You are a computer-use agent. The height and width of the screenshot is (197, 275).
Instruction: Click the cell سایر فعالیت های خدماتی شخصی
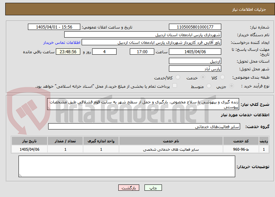[171, 149]
